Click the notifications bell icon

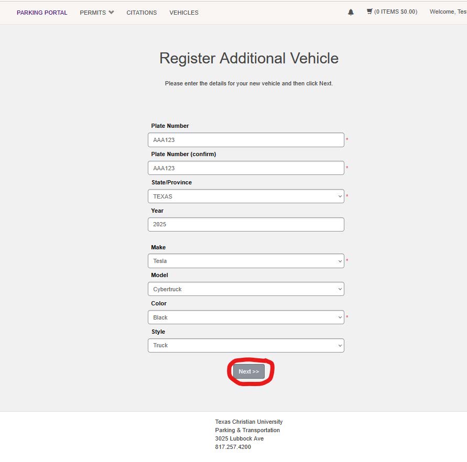[x=351, y=12]
